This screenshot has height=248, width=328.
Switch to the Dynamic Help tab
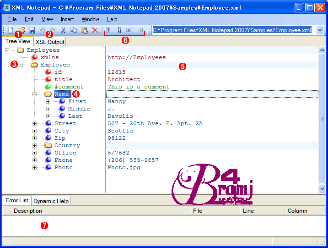[x=51, y=201]
